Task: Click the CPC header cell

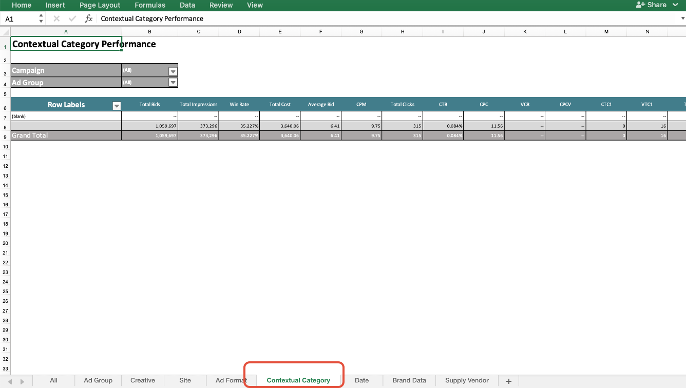Action: pyautogui.click(x=484, y=104)
